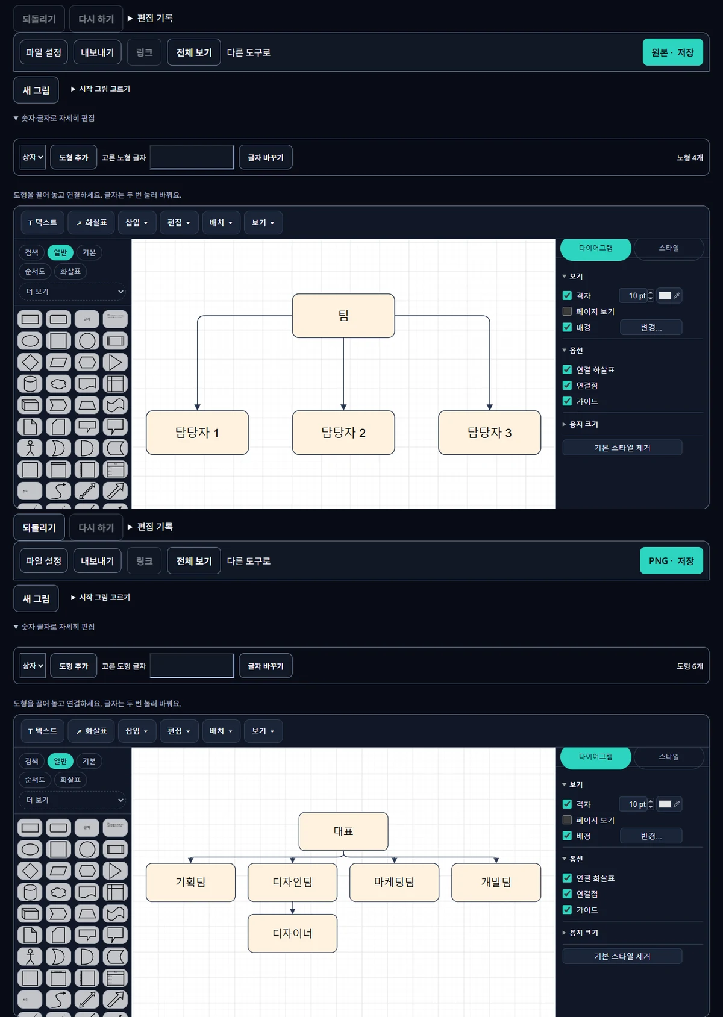Click 되돌리기 above the 대표 diagram editor

tap(39, 527)
